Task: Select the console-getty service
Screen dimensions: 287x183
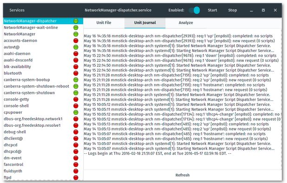Action: [x=43, y=99]
